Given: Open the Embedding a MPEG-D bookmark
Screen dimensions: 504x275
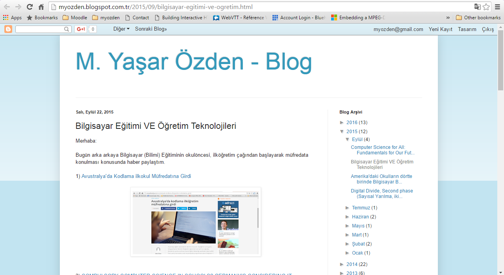Looking at the screenshot, I should 358,17.
